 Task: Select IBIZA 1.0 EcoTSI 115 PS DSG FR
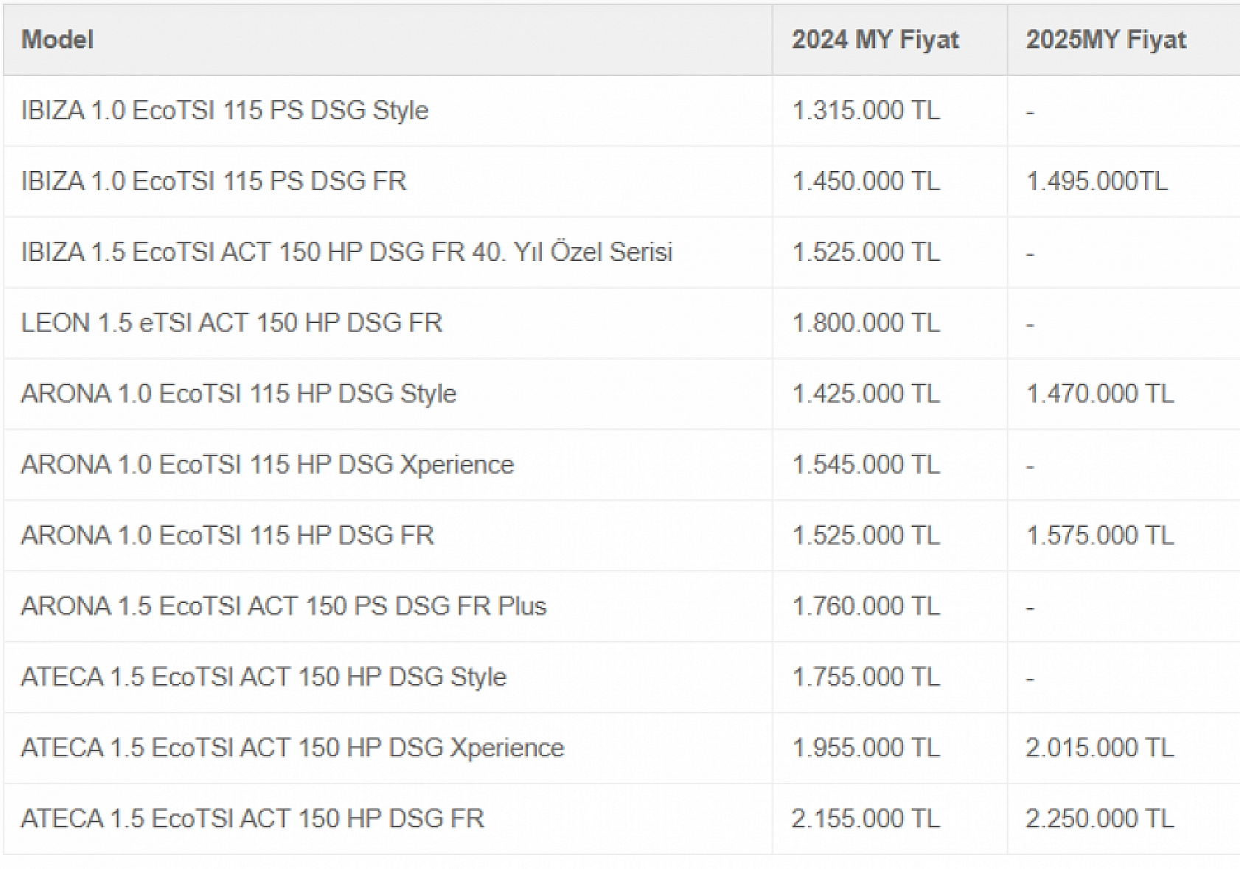(x=214, y=181)
